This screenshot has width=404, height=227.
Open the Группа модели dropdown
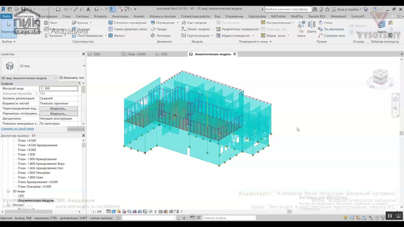[x=212, y=36]
